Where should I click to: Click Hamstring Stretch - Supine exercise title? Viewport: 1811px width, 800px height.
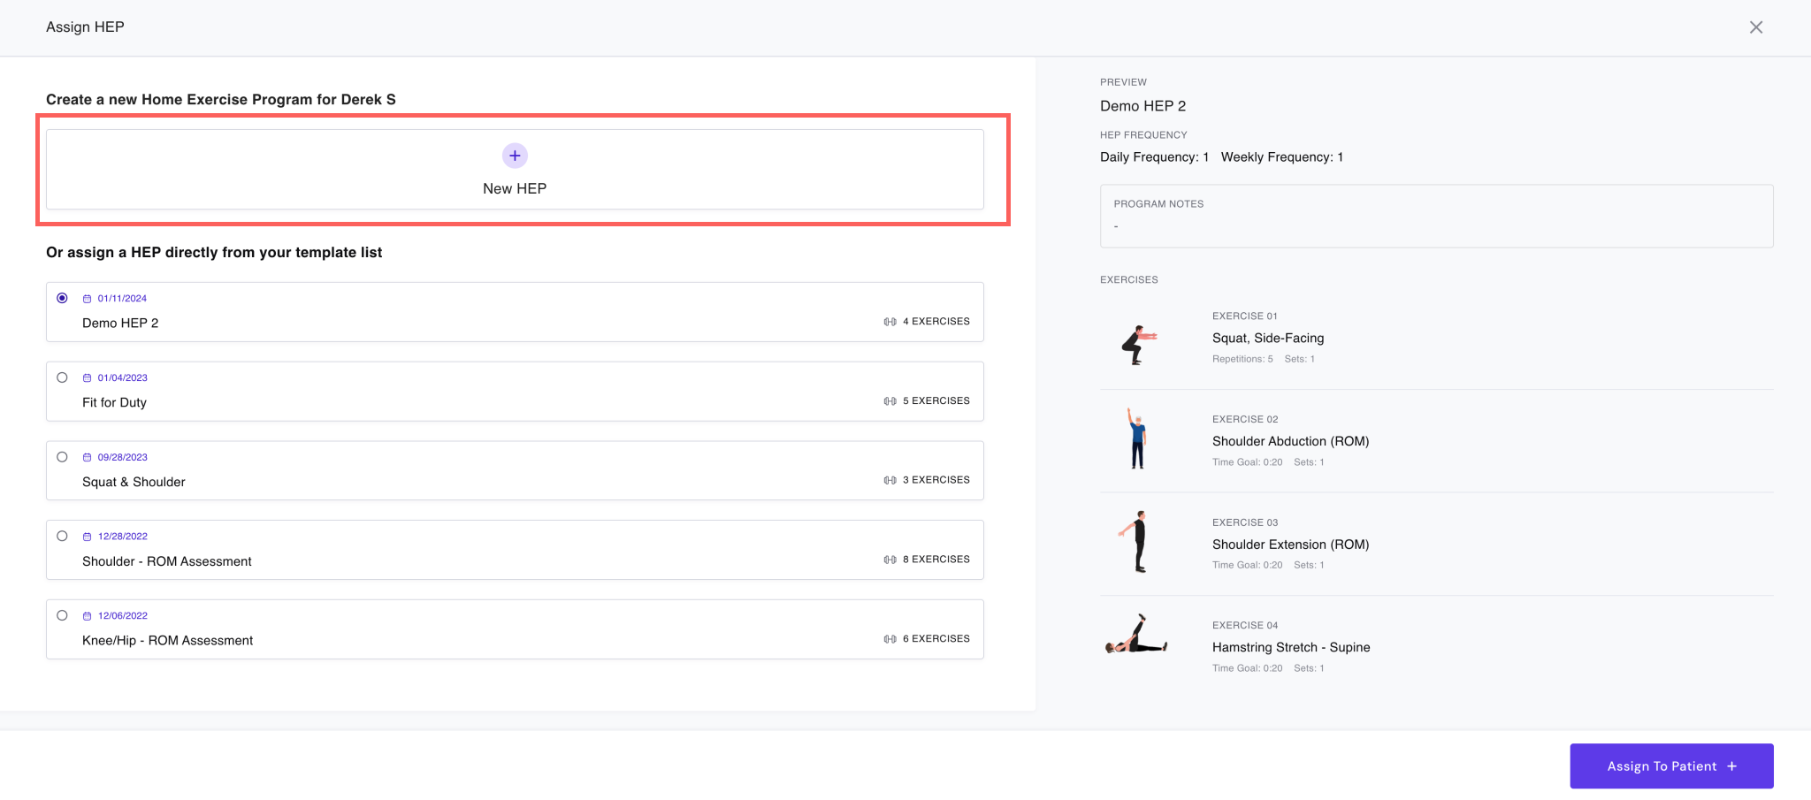(1291, 647)
